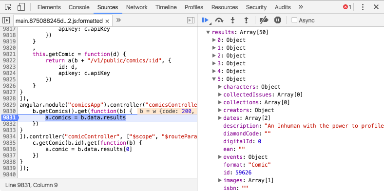Expand object 2 in results
Viewport: 384px width, 191px height.
pos(214,56)
